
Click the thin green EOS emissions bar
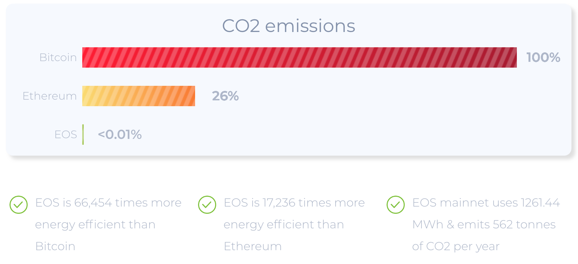(x=83, y=135)
